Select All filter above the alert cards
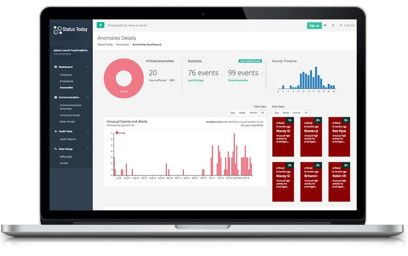 click(x=306, y=113)
